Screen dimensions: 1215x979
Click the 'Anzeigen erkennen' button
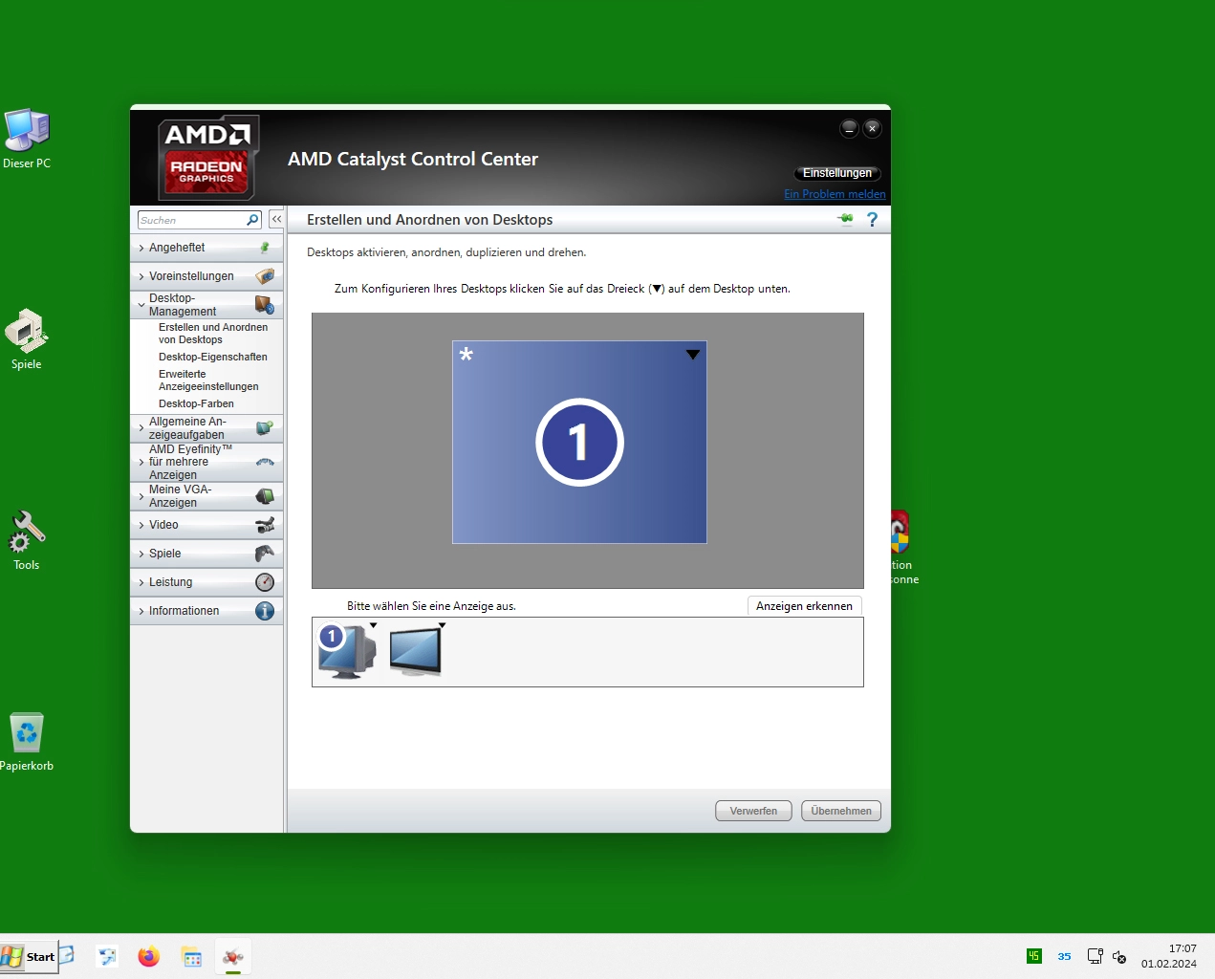(x=805, y=606)
